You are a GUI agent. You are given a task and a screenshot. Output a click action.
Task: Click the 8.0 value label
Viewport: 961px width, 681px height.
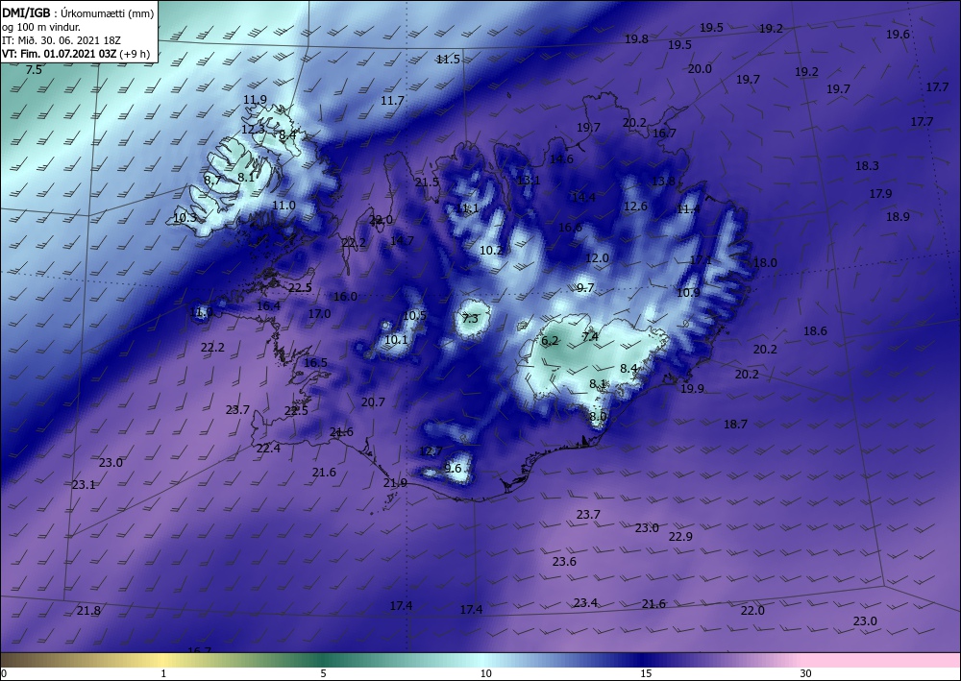click(598, 417)
